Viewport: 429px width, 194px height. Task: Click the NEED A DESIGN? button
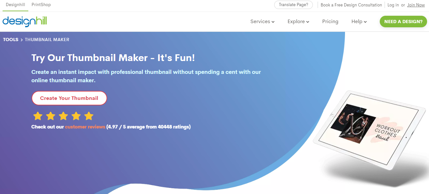(x=403, y=22)
